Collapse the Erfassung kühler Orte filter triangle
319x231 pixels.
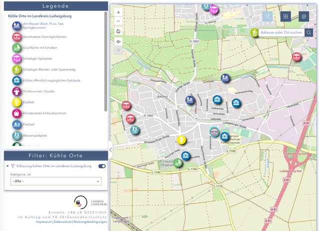pyautogui.click(x=7, y=166)
